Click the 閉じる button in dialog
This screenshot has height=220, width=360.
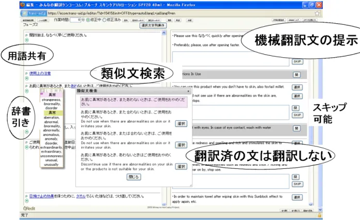pyautogui.click(x=134, y=177)
